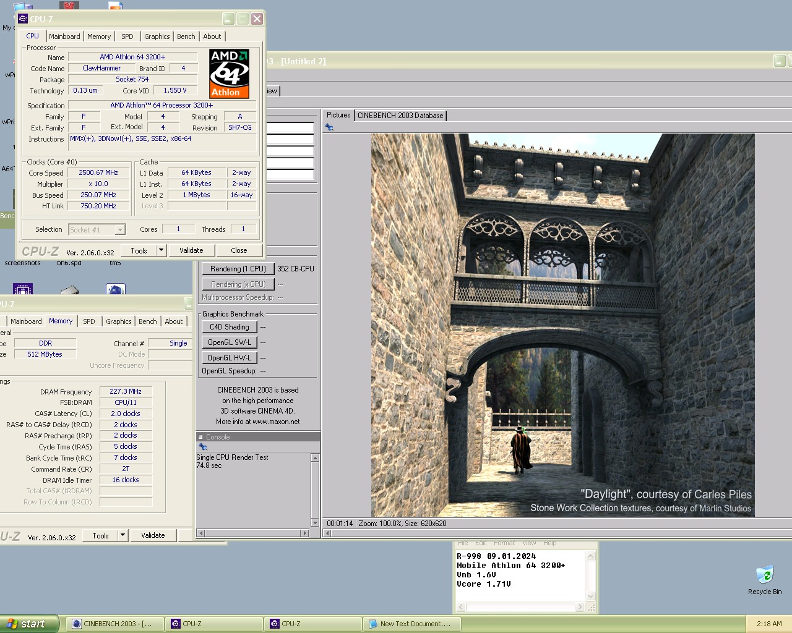
Task: Click the AMD Athlon 64 logo
Action: click(x=230, y=74)
